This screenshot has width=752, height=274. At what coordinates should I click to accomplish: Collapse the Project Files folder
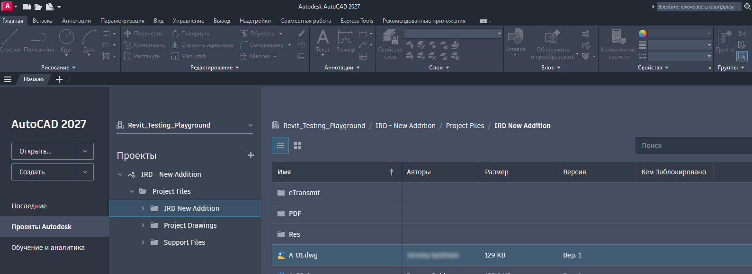coord(132,191)
